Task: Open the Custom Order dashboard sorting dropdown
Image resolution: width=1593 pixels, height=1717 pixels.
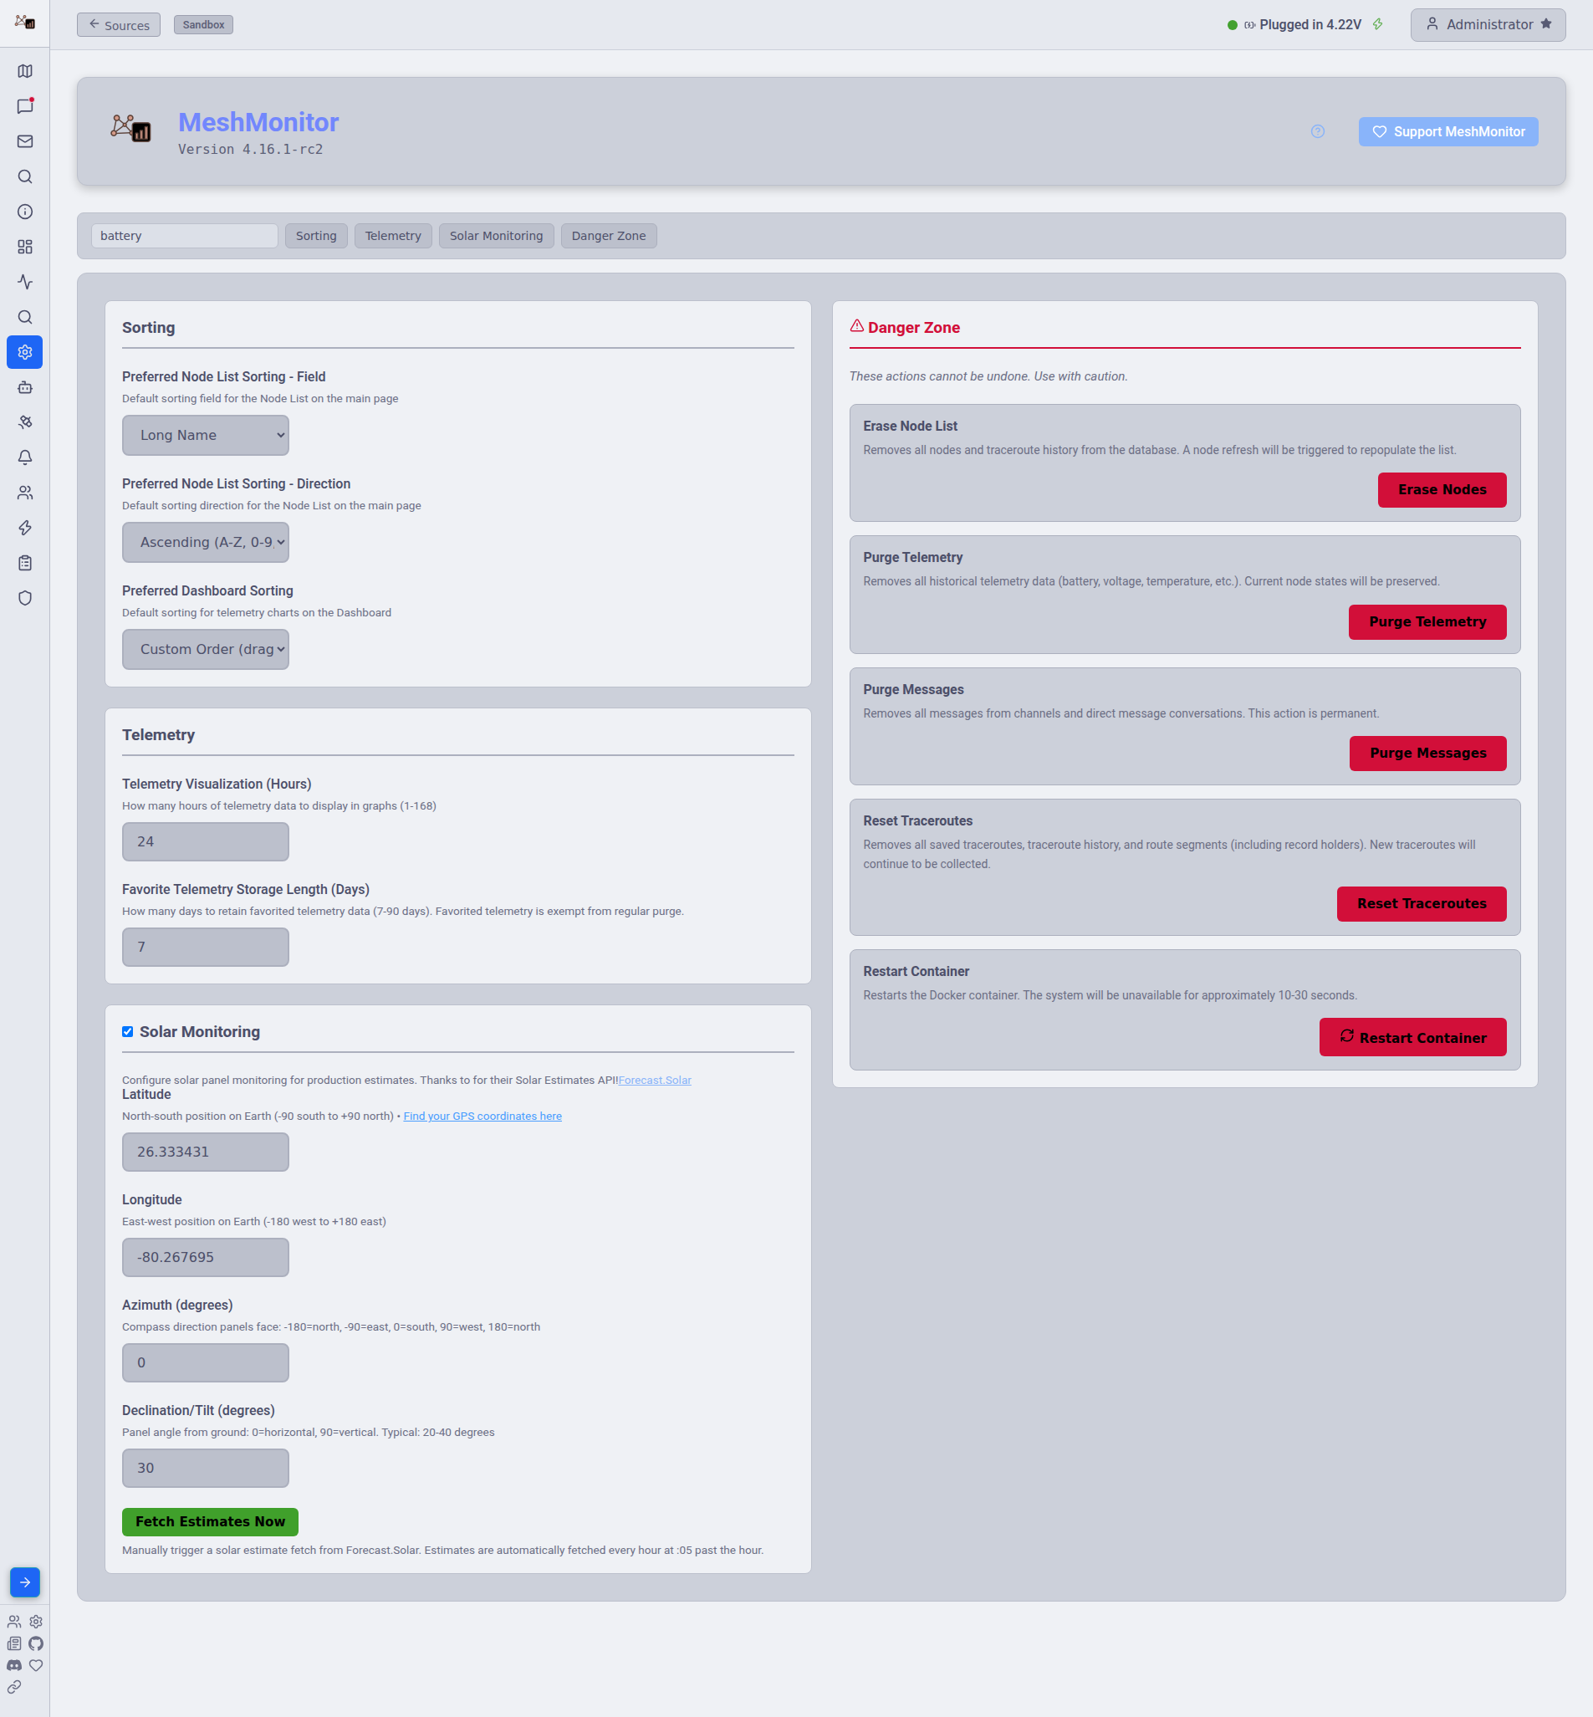Action: point(205,649)
